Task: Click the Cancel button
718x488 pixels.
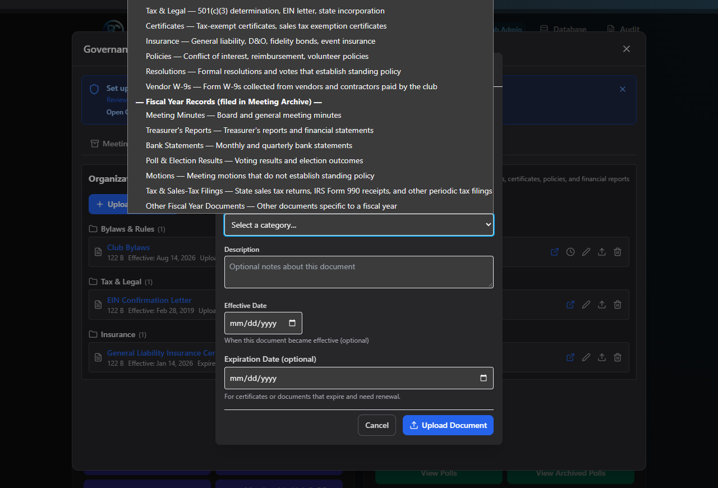Action: (x=377, y=425)
